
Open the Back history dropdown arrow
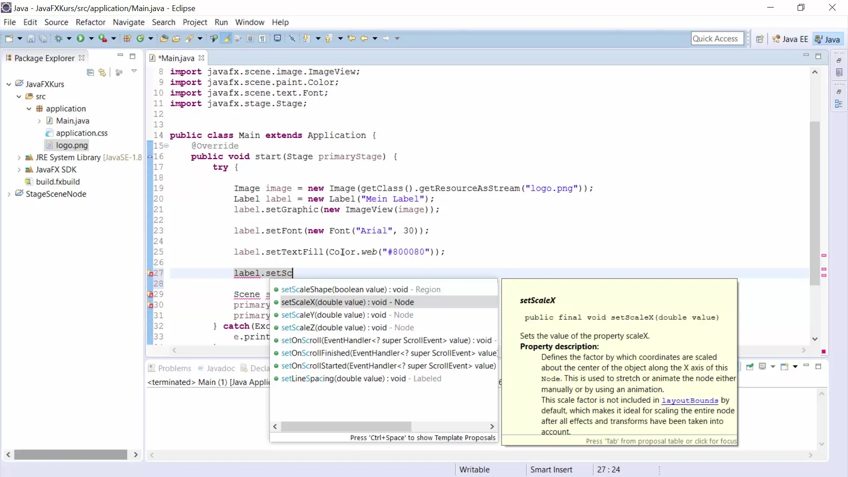tap(375, 38)
